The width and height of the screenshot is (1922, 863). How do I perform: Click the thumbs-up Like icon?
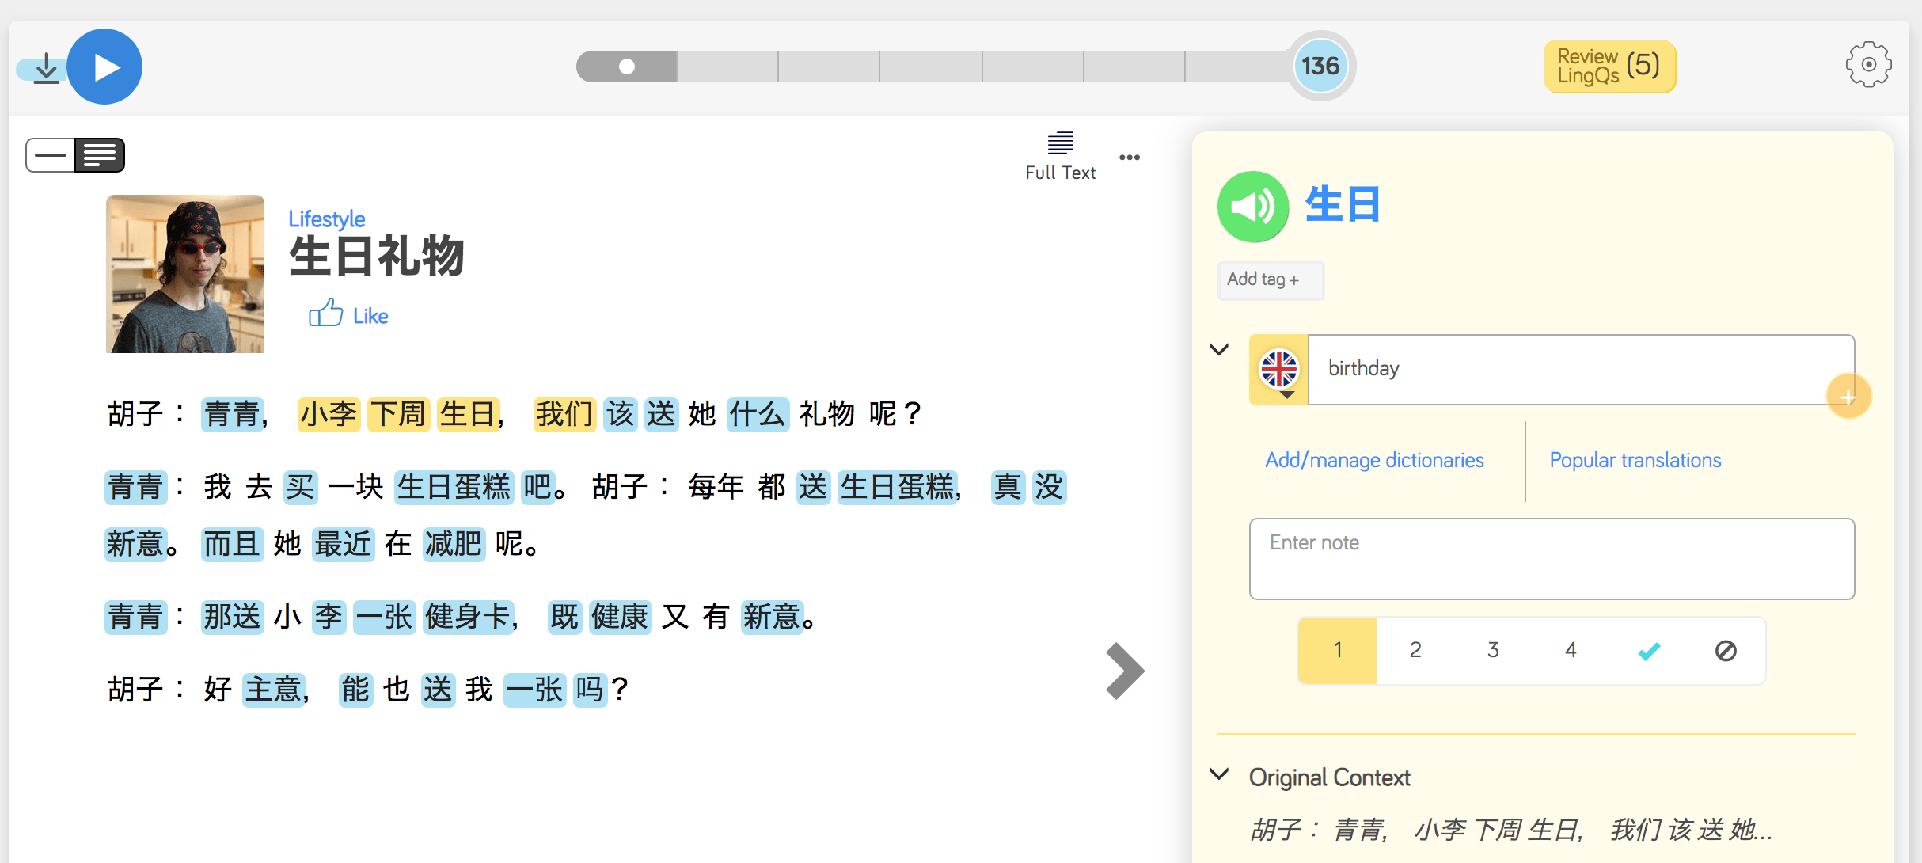point(325,314)
